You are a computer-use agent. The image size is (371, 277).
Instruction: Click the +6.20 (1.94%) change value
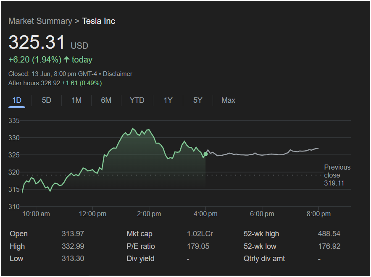(x=35, y=60)
